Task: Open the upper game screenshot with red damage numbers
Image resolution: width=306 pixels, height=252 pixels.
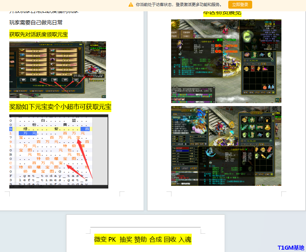Action: point(226,61)
